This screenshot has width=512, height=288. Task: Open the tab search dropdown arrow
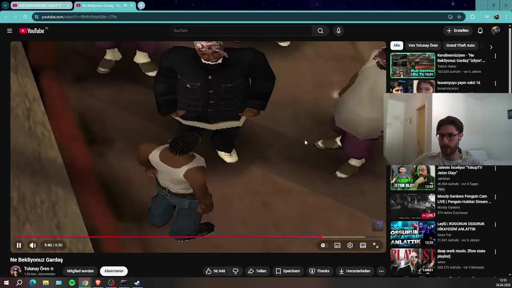(5, 6)
